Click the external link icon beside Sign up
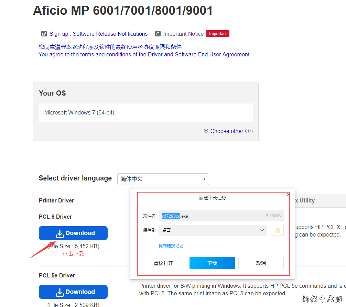346x307 pixels. [x=44, y=34]
